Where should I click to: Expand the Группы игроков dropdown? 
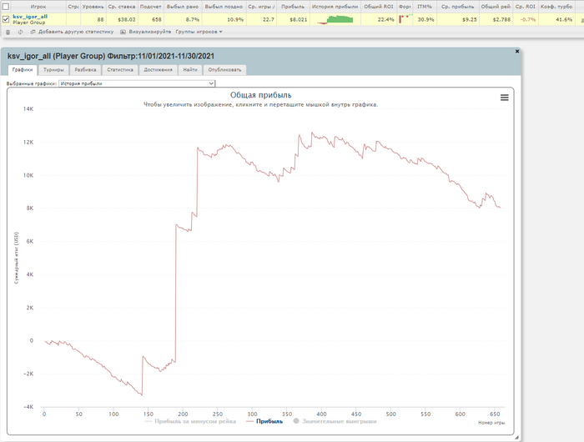(x=199, y=32)
